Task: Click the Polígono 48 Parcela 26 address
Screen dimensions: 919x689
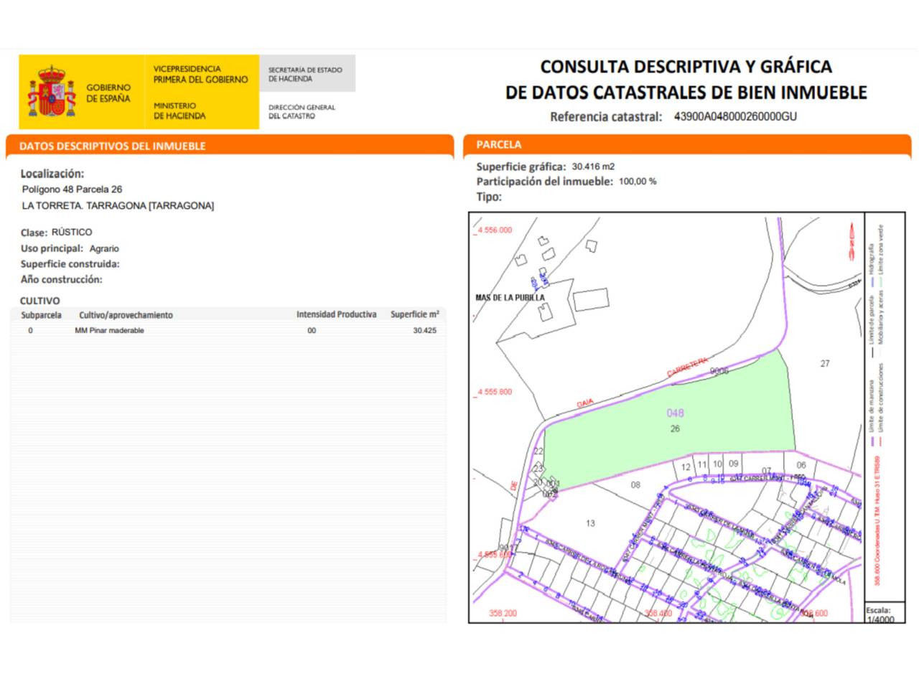Action: coord(72,189)
